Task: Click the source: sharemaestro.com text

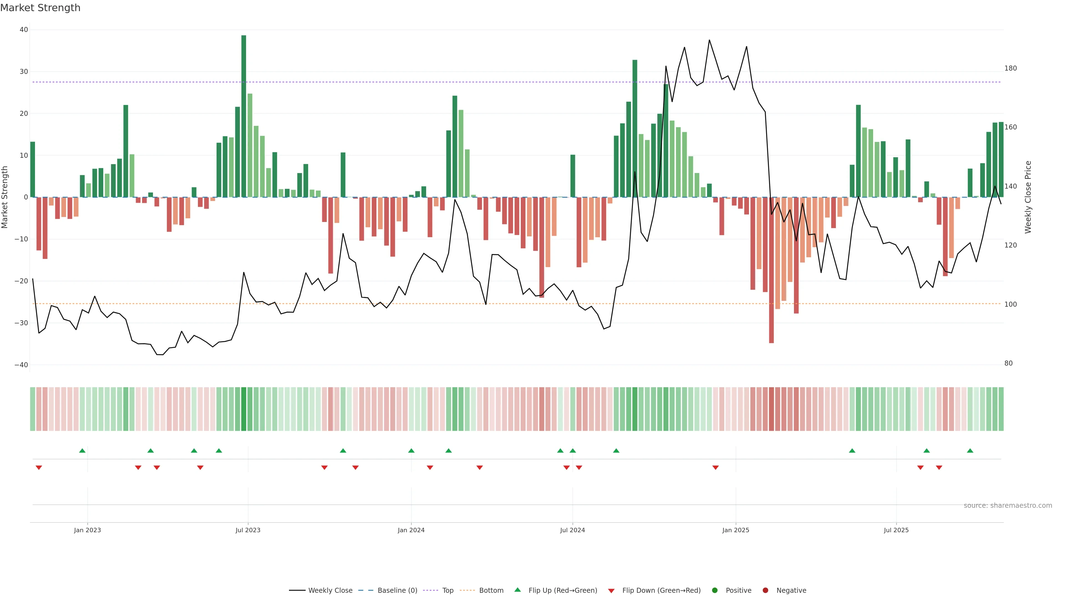Action: 1008,505
